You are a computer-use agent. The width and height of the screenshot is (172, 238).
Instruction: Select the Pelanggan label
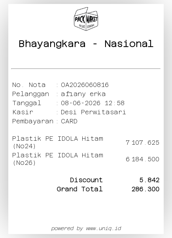(31, 94)
